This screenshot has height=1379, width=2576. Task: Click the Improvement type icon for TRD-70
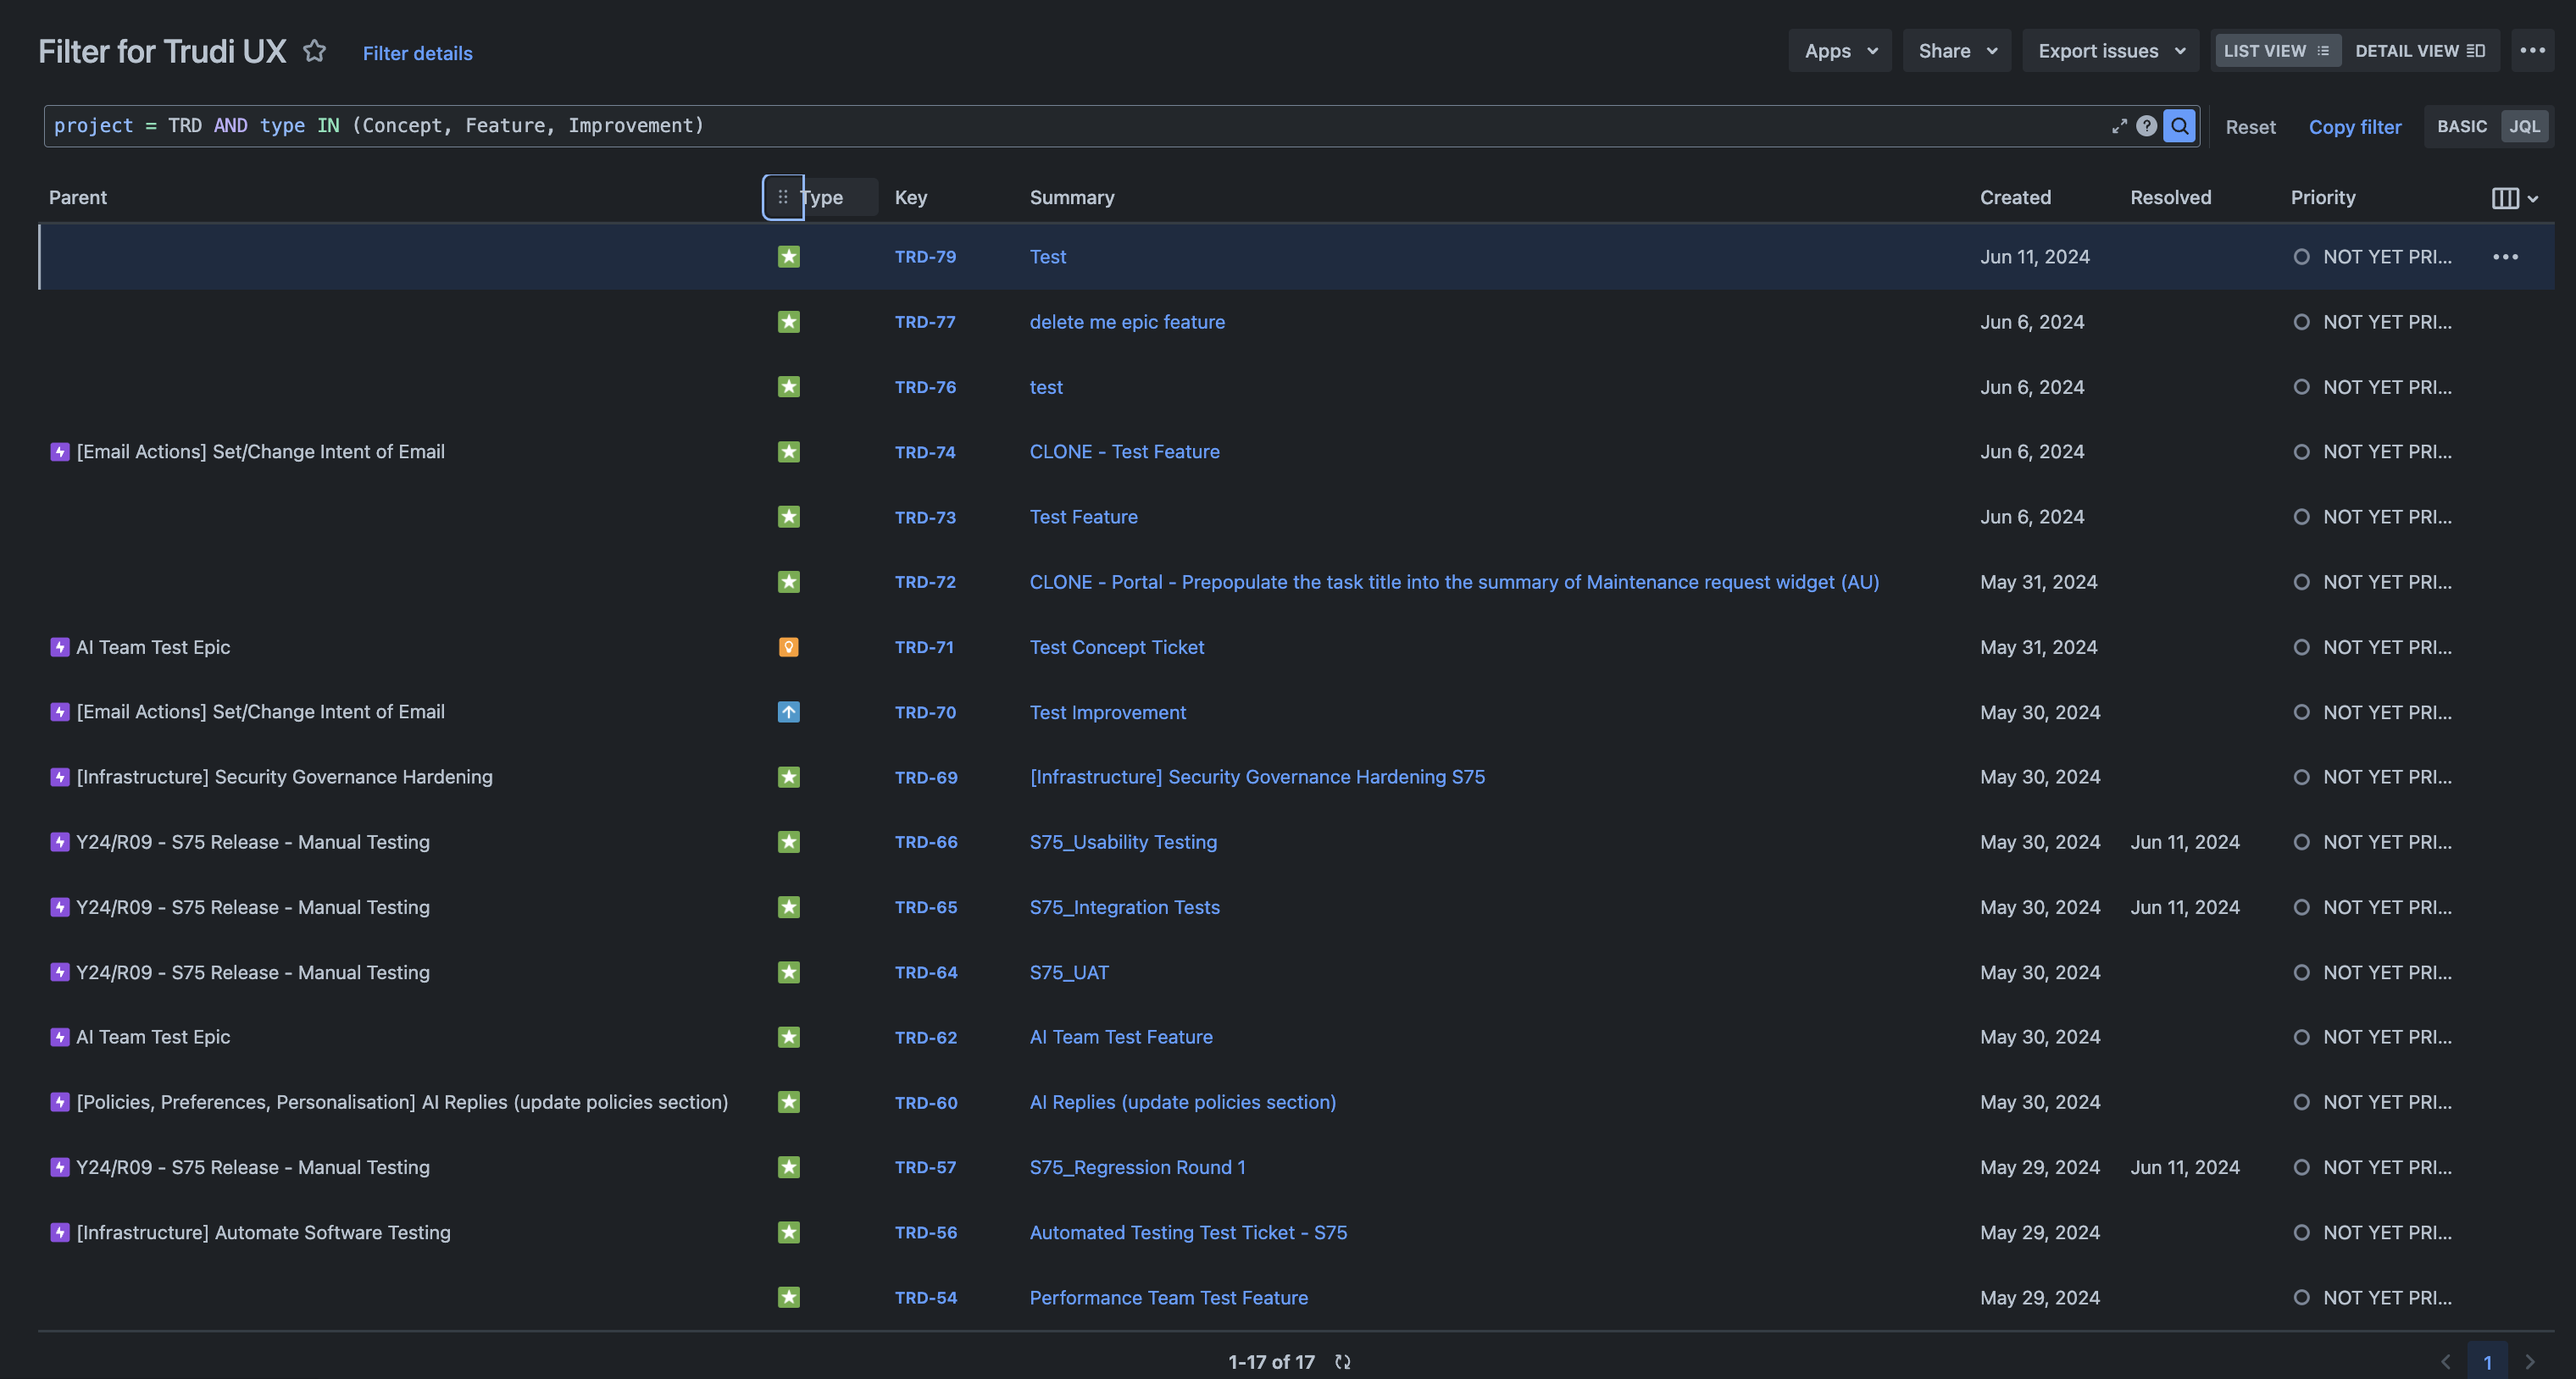789,712
